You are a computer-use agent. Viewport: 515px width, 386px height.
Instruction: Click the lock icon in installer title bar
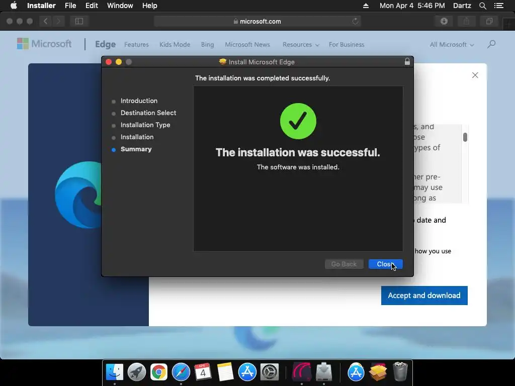click(407, 62)
